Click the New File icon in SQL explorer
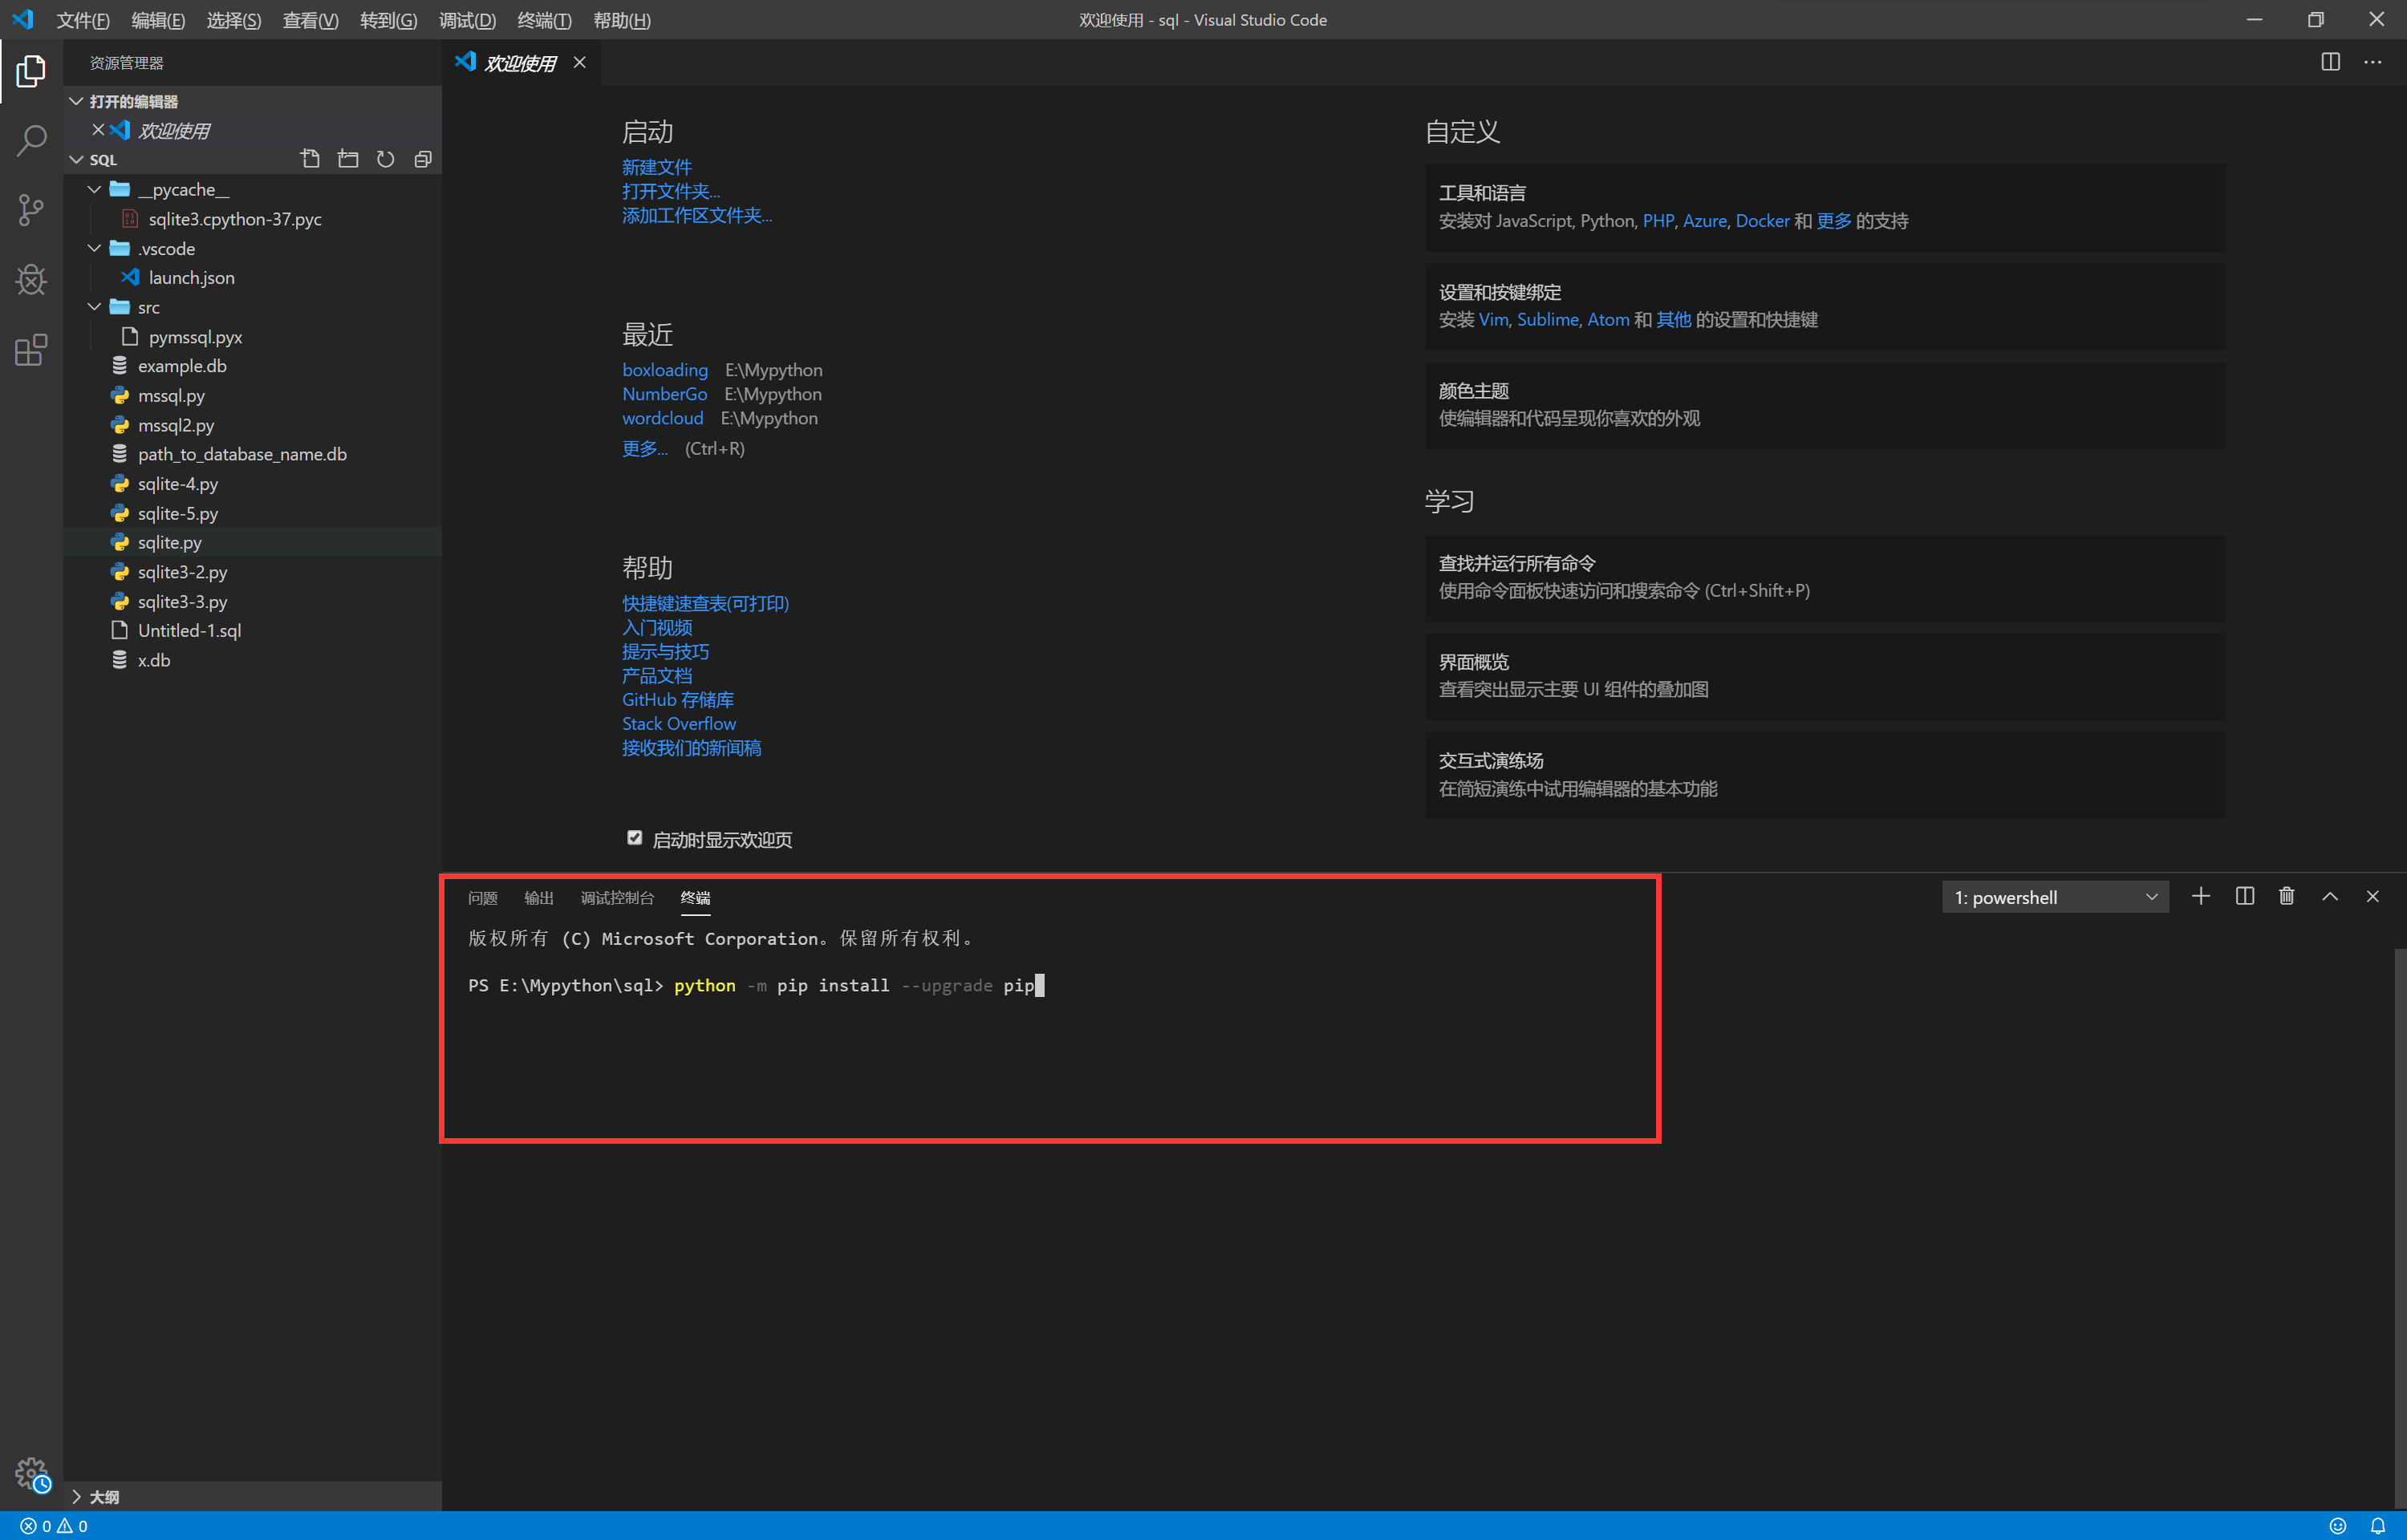 pos(310,159)
